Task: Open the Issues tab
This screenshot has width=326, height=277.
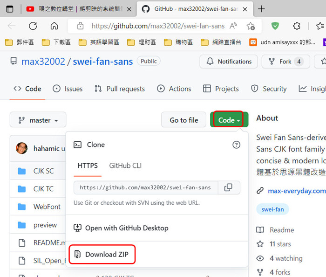Action: click(68, 89)
